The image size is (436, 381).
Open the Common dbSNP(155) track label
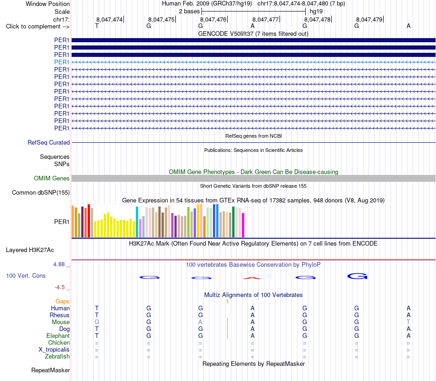pyautogui.click(x=40, y=192)
